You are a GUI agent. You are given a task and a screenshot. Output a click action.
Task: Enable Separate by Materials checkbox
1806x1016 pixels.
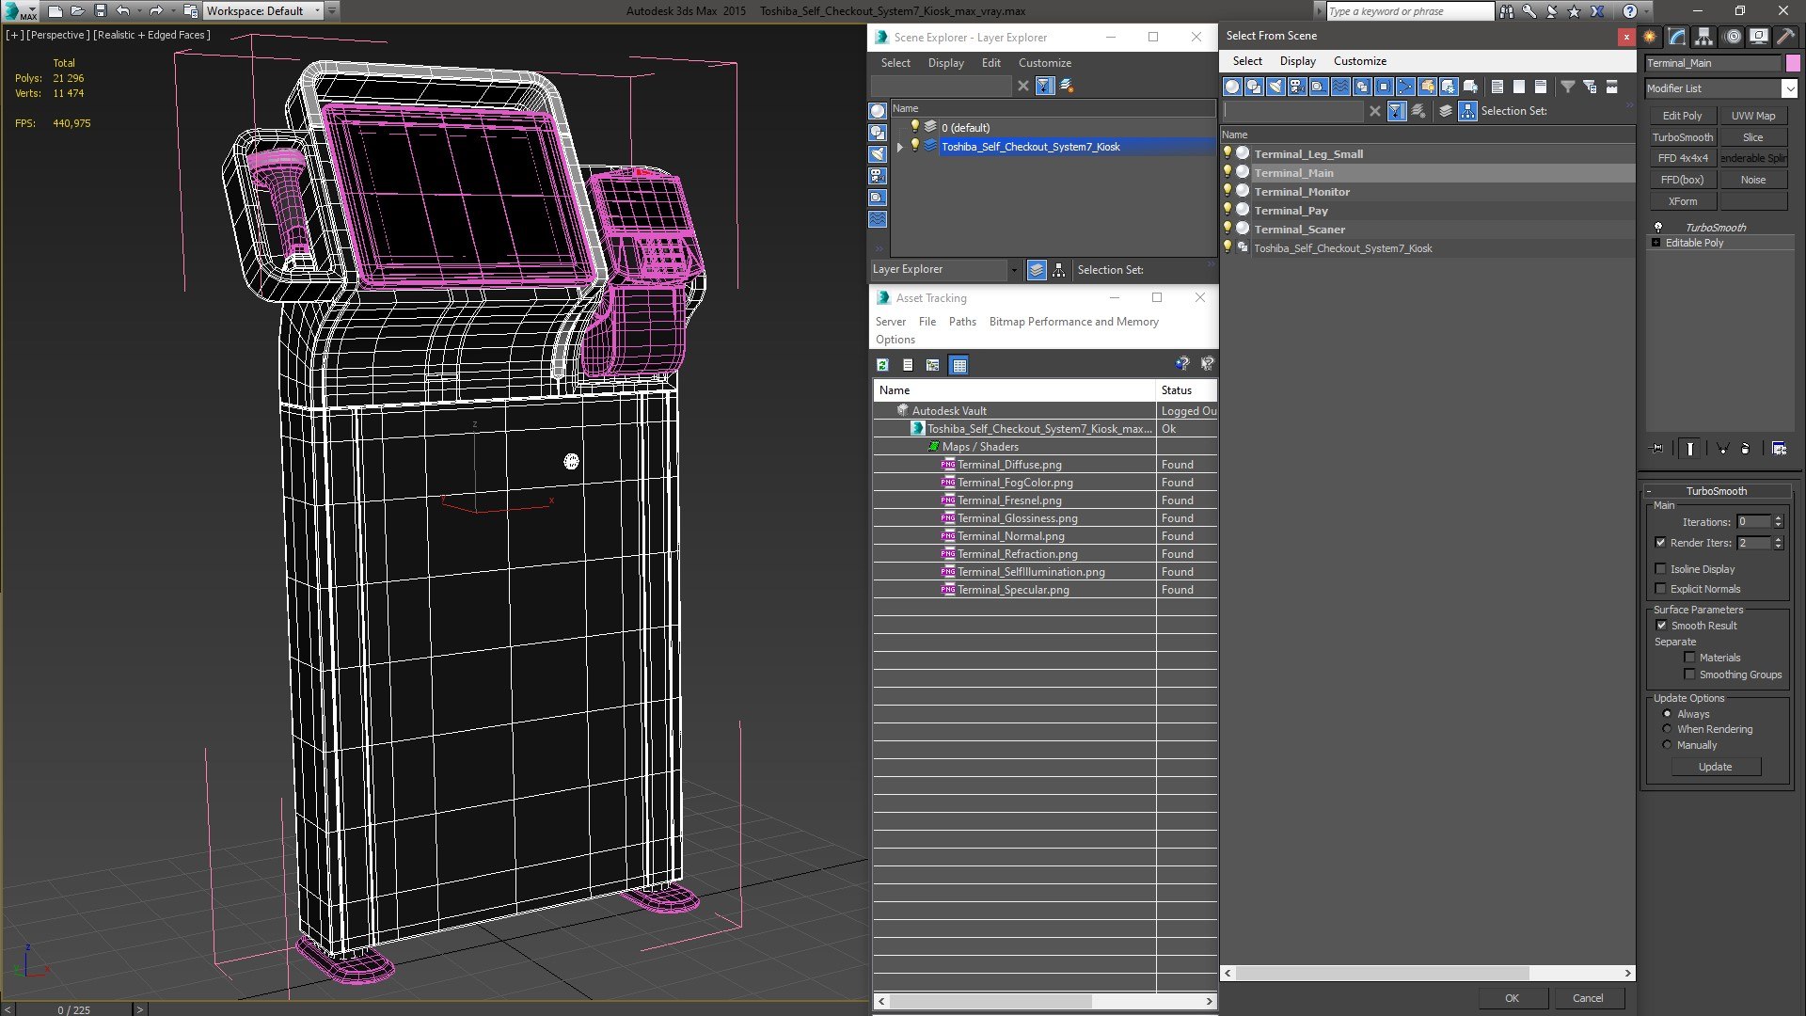pos(1689,658)
